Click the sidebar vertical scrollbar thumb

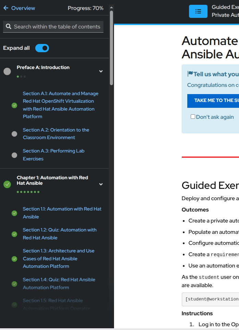click(x=111, y=48)
